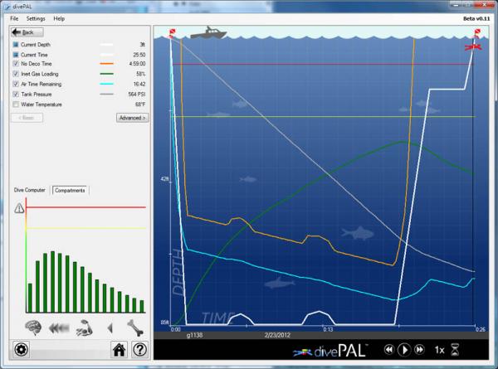
Task: Click the brain tissue icon
Action: pos(33,328)
